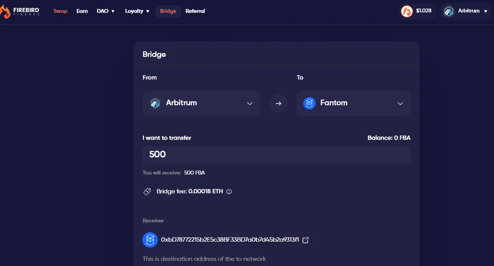Open the Arbitrum network selector in header
The image size is (494, 266).
[x=466, y=11]
